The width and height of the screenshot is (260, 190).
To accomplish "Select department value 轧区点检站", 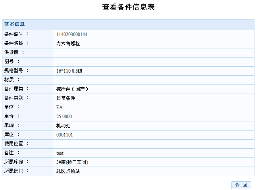I will (68, 171).
